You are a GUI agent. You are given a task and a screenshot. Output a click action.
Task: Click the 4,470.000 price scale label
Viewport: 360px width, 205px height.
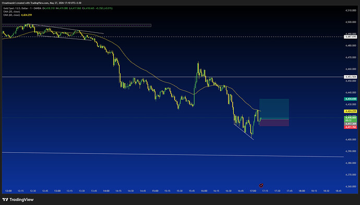click(351, 57)
